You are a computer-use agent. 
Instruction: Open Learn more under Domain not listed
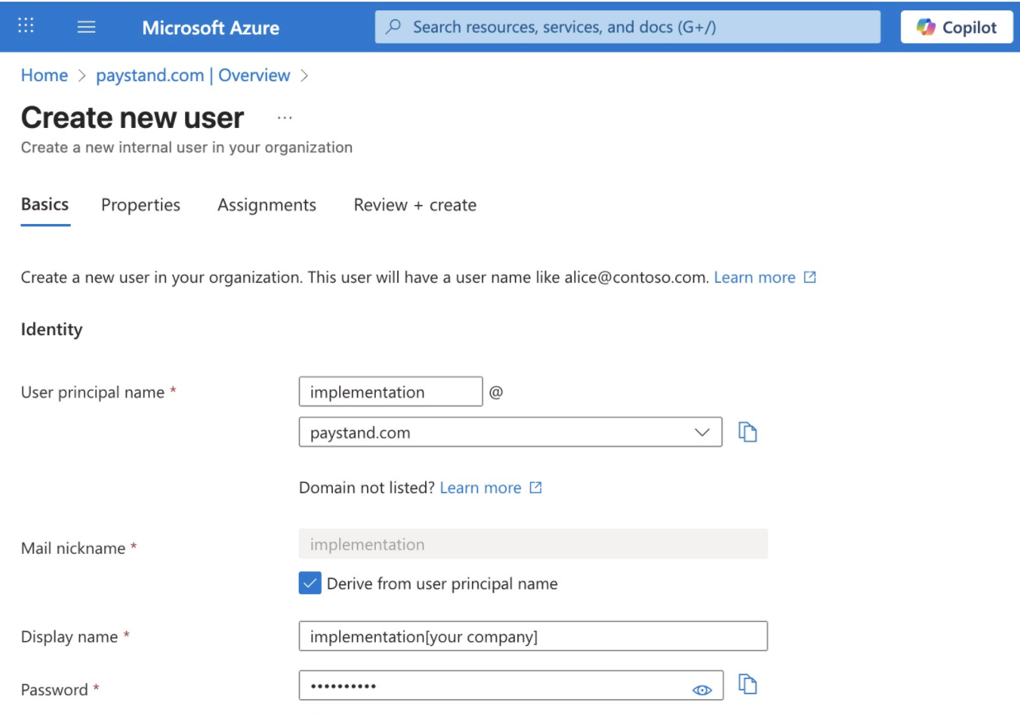481,488
